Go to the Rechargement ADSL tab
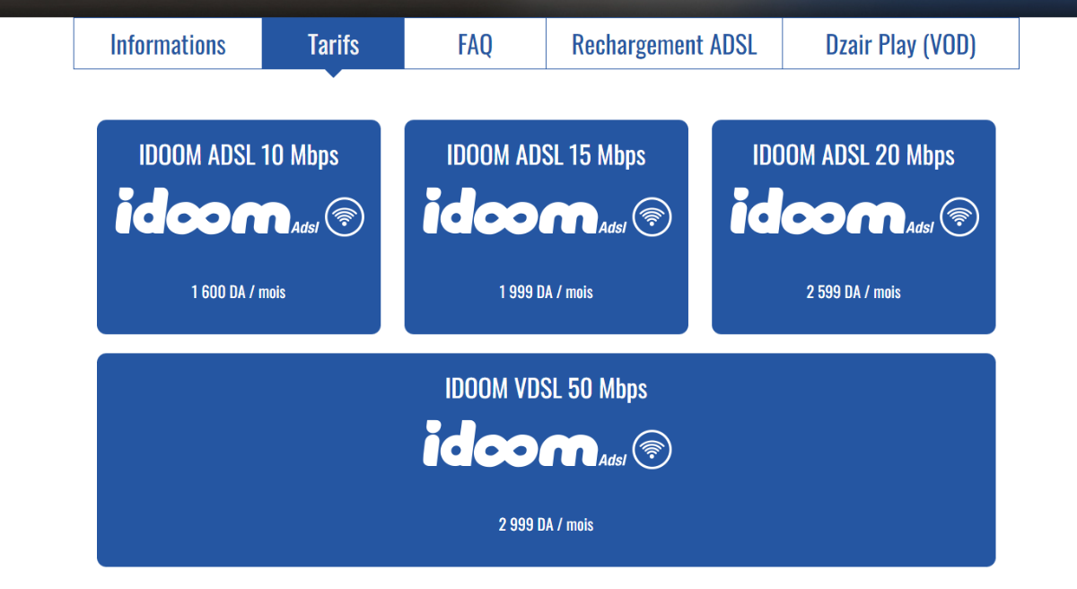Screen dimensions: 1077x589 click(664, 44)
